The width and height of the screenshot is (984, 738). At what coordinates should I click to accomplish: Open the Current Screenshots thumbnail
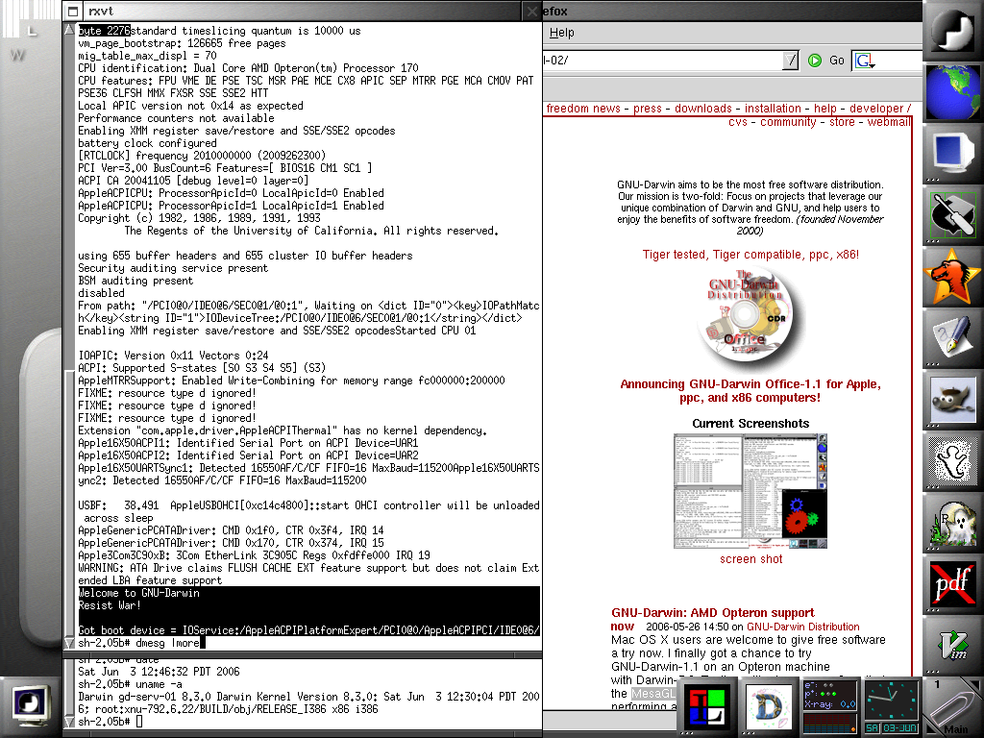click(750, 491)
